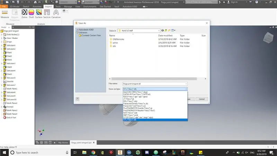Click Cancel in Save As dialog
Image resolution: width=277 pixels, height=156 pixels.
(x=202, y=99)
